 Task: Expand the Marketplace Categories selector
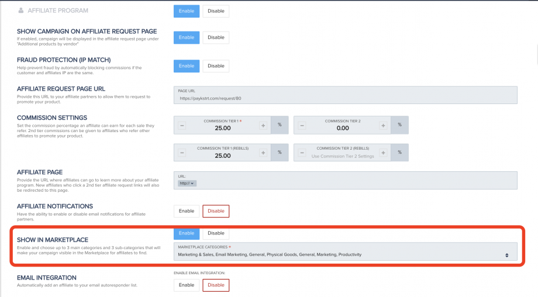pos(506,255)
